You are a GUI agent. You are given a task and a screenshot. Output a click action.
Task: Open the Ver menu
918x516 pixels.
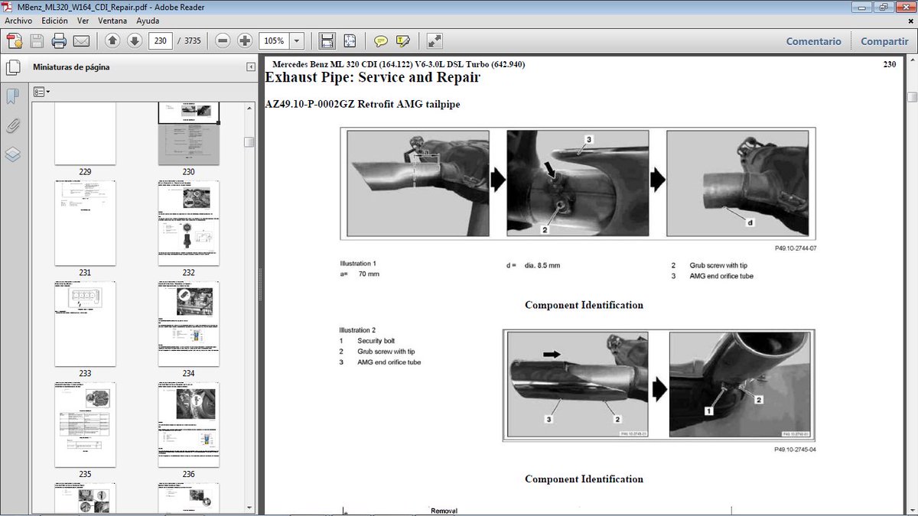[x=83, y=21]
